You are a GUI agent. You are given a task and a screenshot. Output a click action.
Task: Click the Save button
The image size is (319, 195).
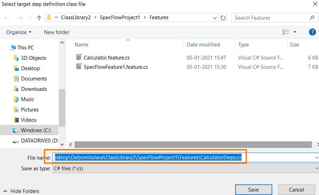(253, 190)
